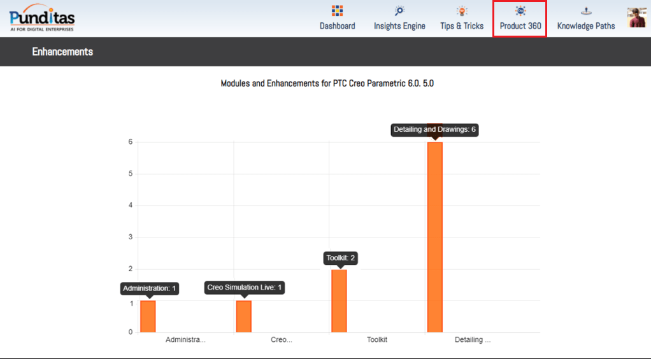The image size is (651, 359).
Task: Click the Product 360 icon
Action: [520, 11]
